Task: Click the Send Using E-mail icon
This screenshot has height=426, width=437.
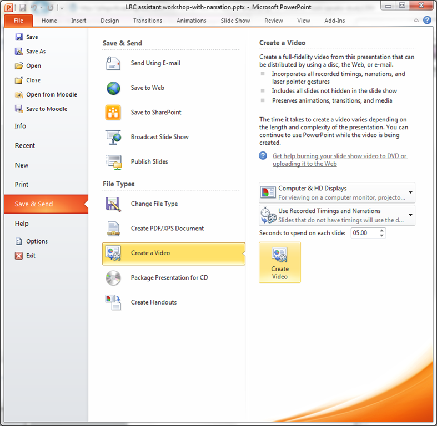Action: 113,63
